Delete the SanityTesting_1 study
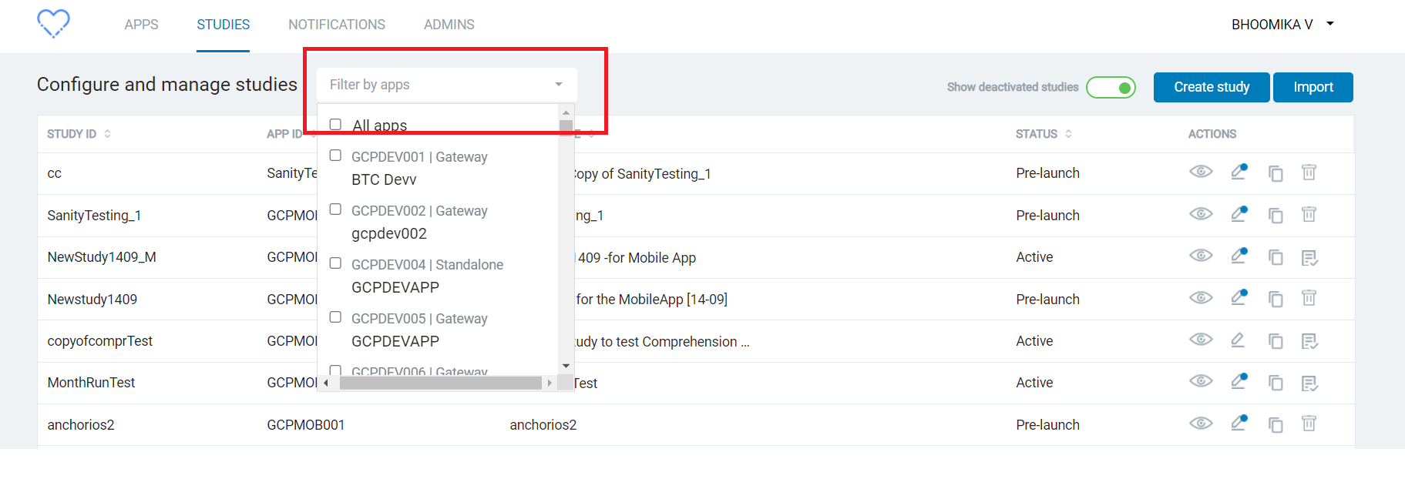This screenshot has width=1405, height=499. tap(1309, 215)
